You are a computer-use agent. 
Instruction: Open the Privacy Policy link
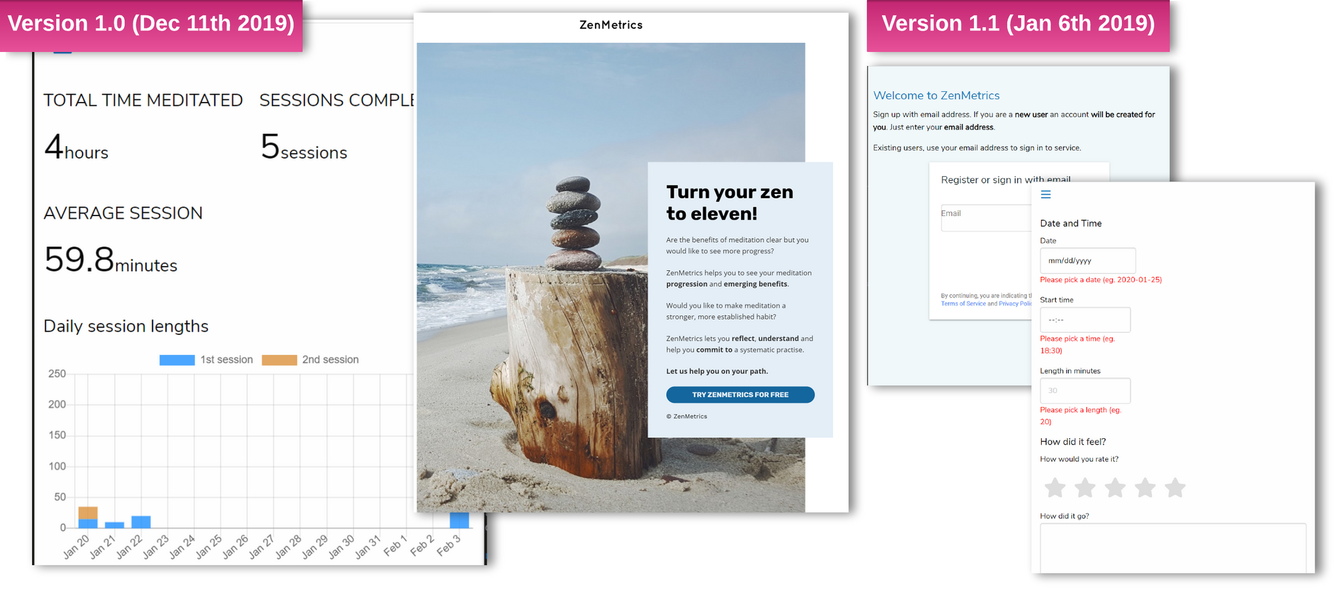tap(1015, 304)
